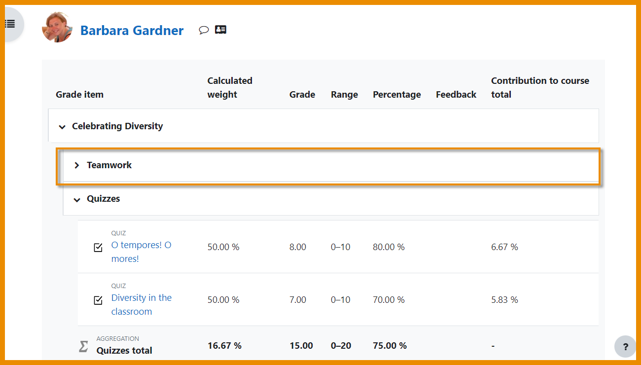Click Barbara Gardner's profile picture

tap(57, 28)
